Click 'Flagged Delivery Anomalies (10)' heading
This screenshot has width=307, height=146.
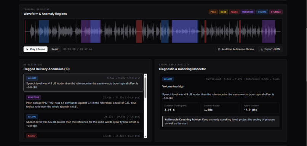[x=46, y=69]
